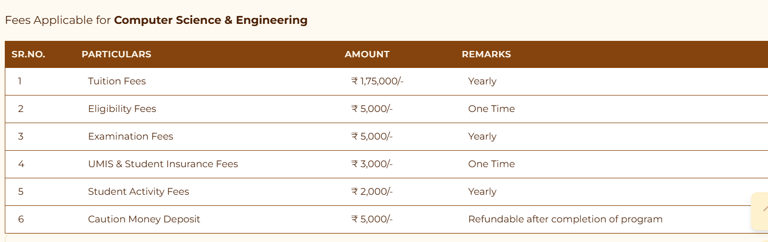
Task: Select UMIS & Student Insurance Fees text
Action: pyautogui.click(x=163, y=164)
